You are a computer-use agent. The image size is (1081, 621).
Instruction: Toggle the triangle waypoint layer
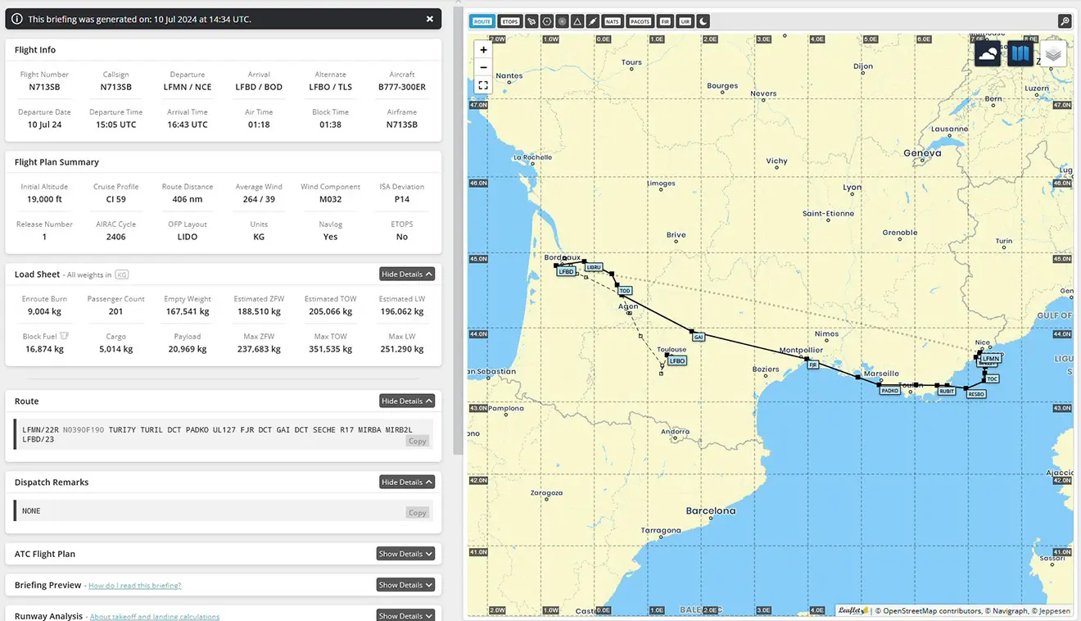click(x=577, y=21)
